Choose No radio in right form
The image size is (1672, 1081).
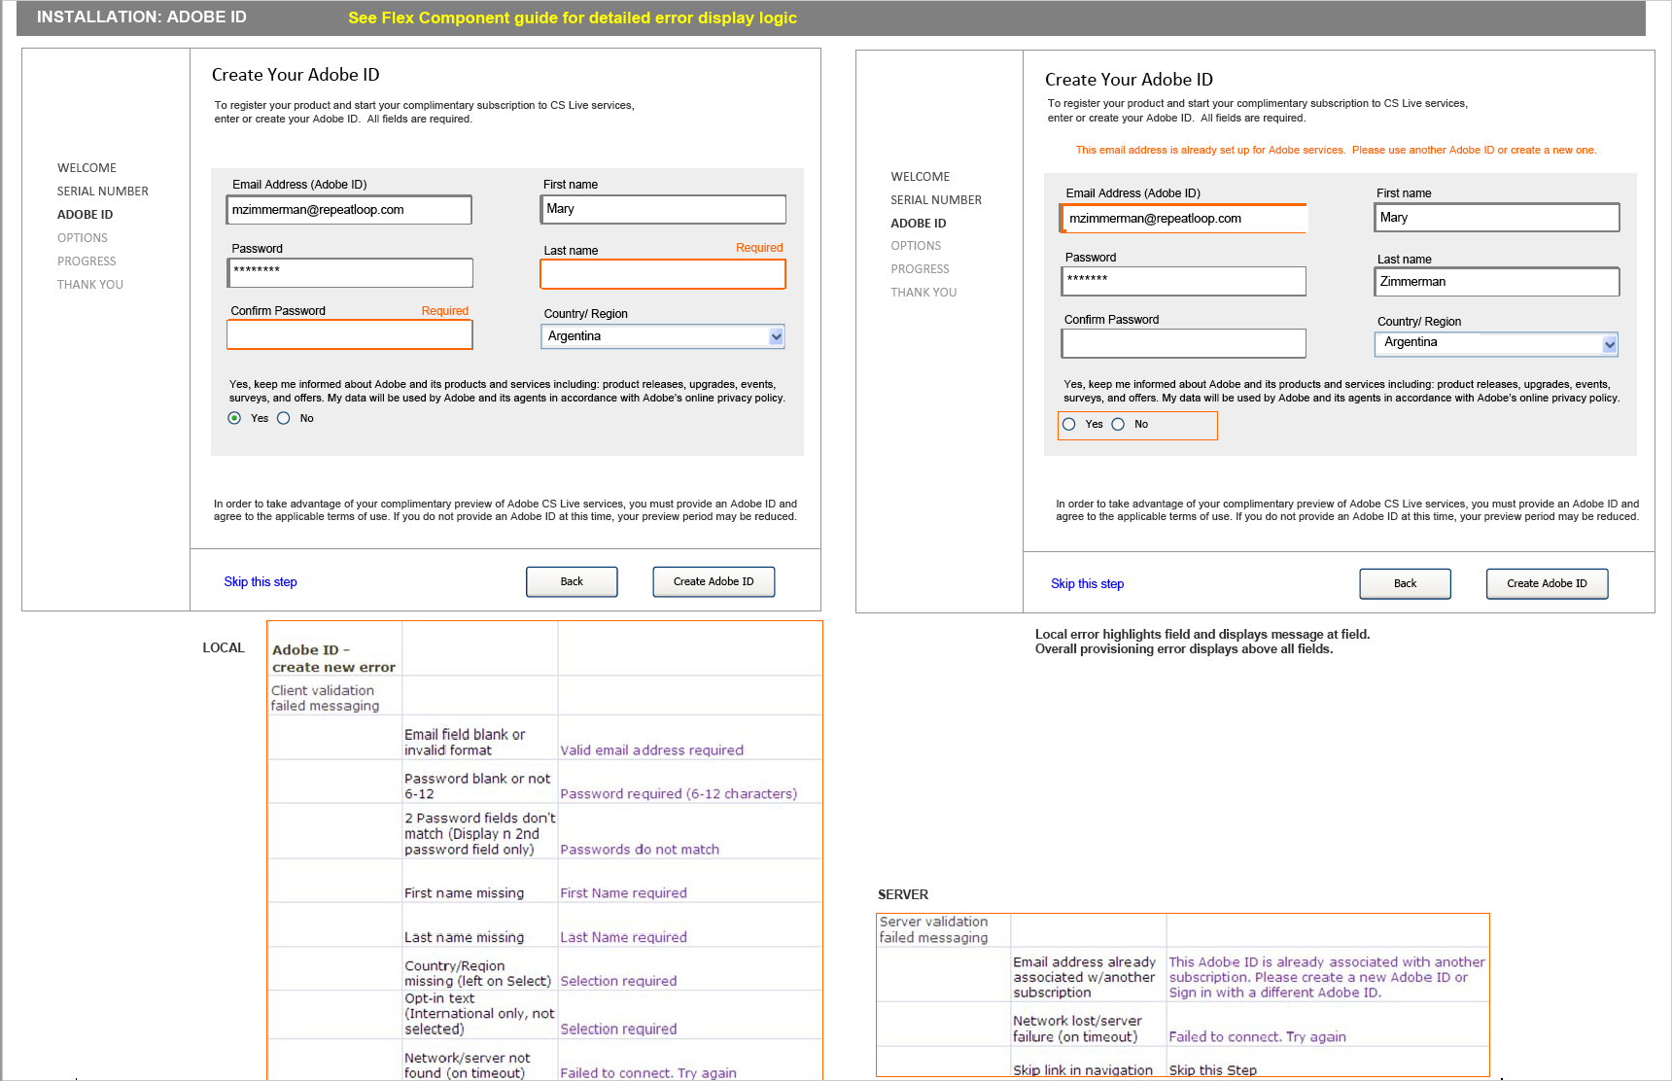(1118, 424)
